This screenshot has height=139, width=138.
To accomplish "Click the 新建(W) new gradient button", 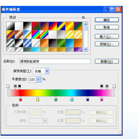I will (107, 61).
